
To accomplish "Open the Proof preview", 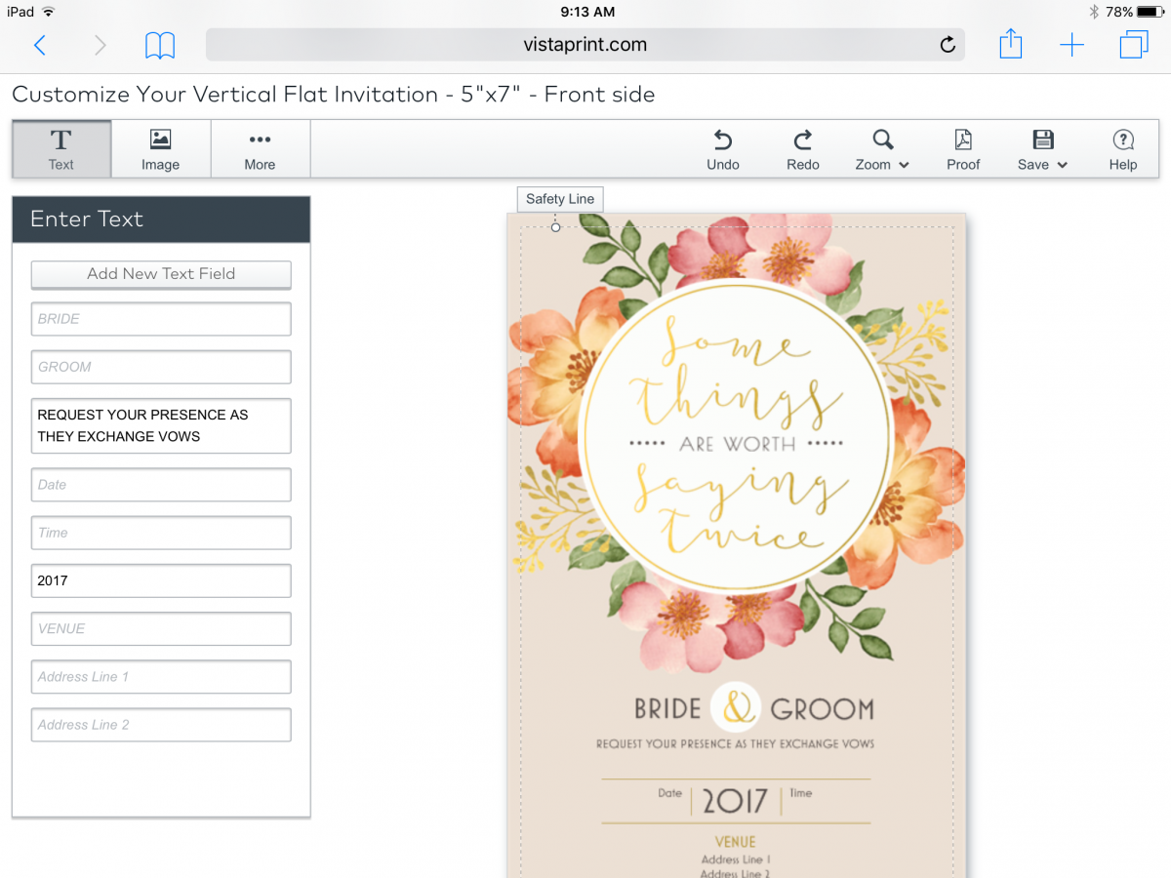I will coord(963,149).
